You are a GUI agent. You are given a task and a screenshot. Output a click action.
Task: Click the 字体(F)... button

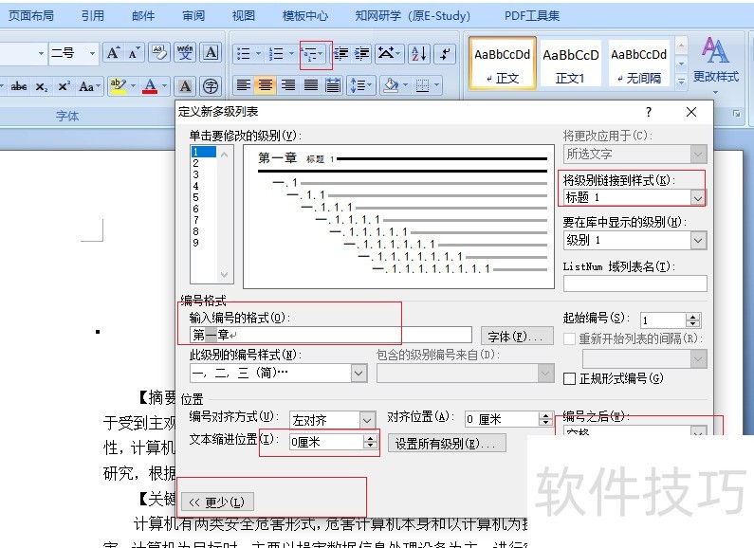tap(518, 337)
